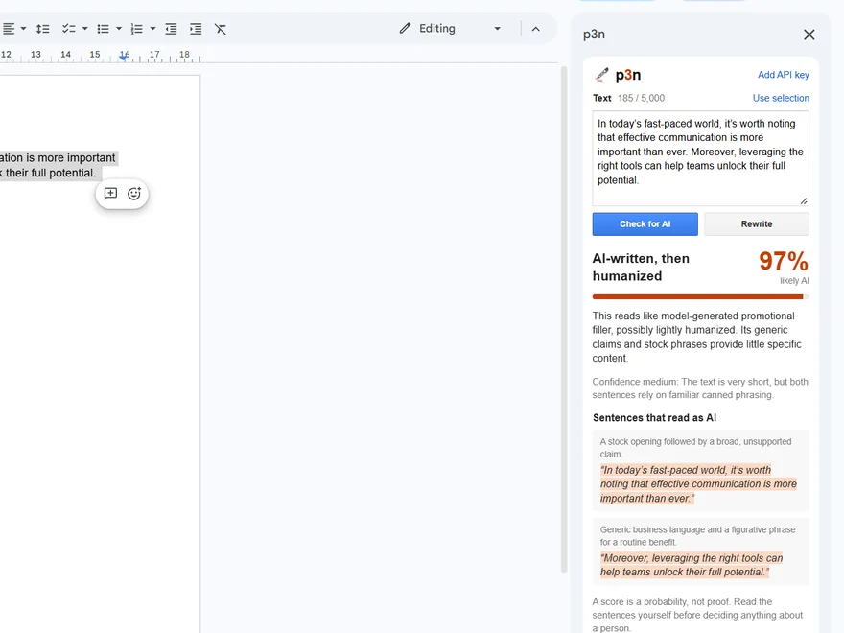Click the pencil icon beside Editing
Viewport: 844px width, 633px height.
click(406, 28)
